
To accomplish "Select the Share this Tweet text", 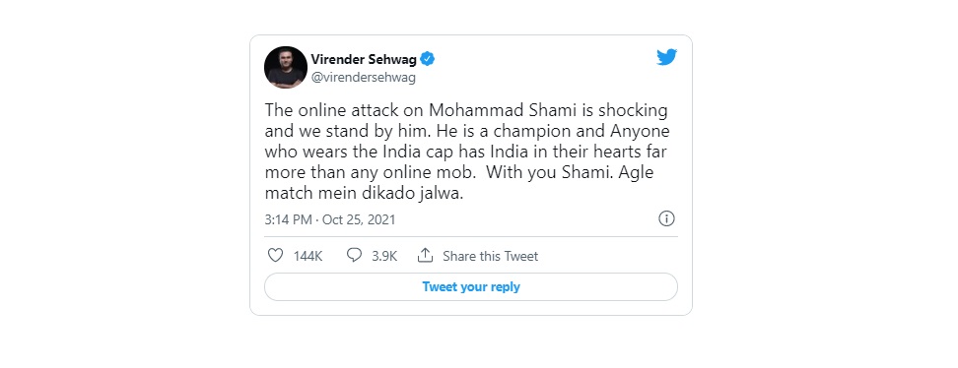I will 491,256.
